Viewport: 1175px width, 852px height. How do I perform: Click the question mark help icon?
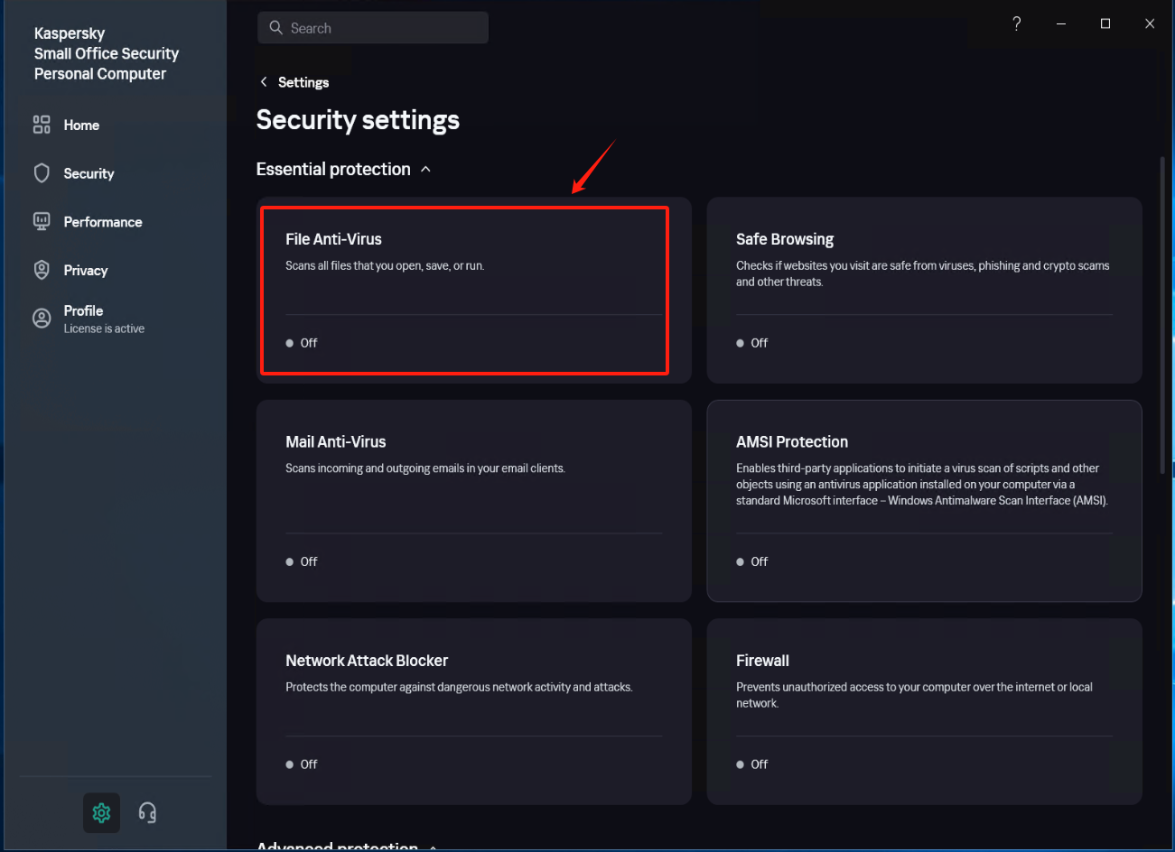[1017, 23]
